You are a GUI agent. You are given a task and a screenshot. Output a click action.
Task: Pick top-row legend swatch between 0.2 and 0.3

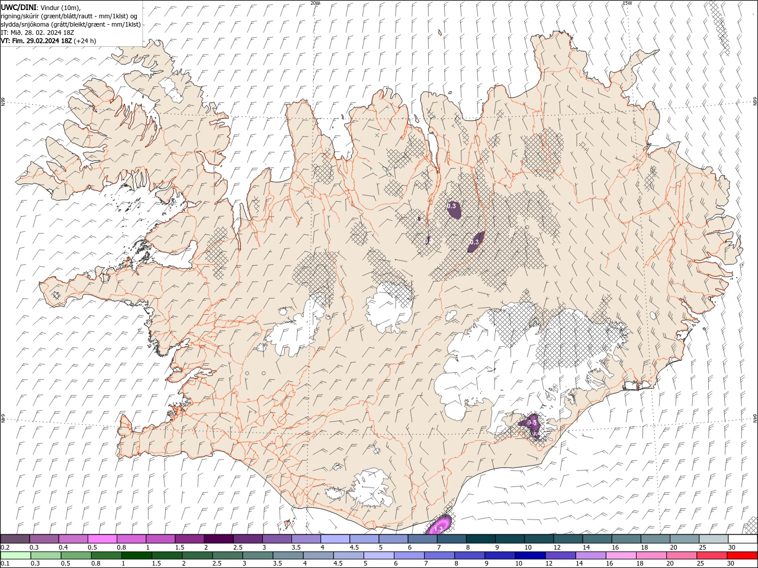click(x=15, y=539)
